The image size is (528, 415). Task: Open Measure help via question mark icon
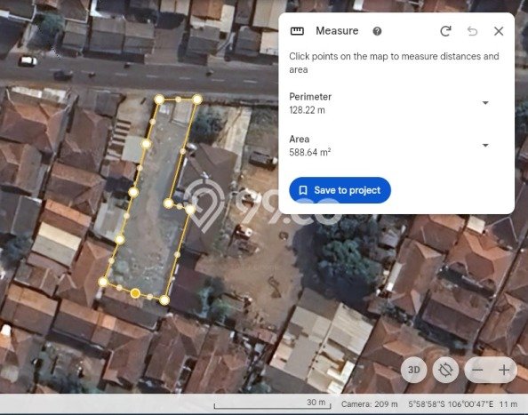tap(377, 31)
